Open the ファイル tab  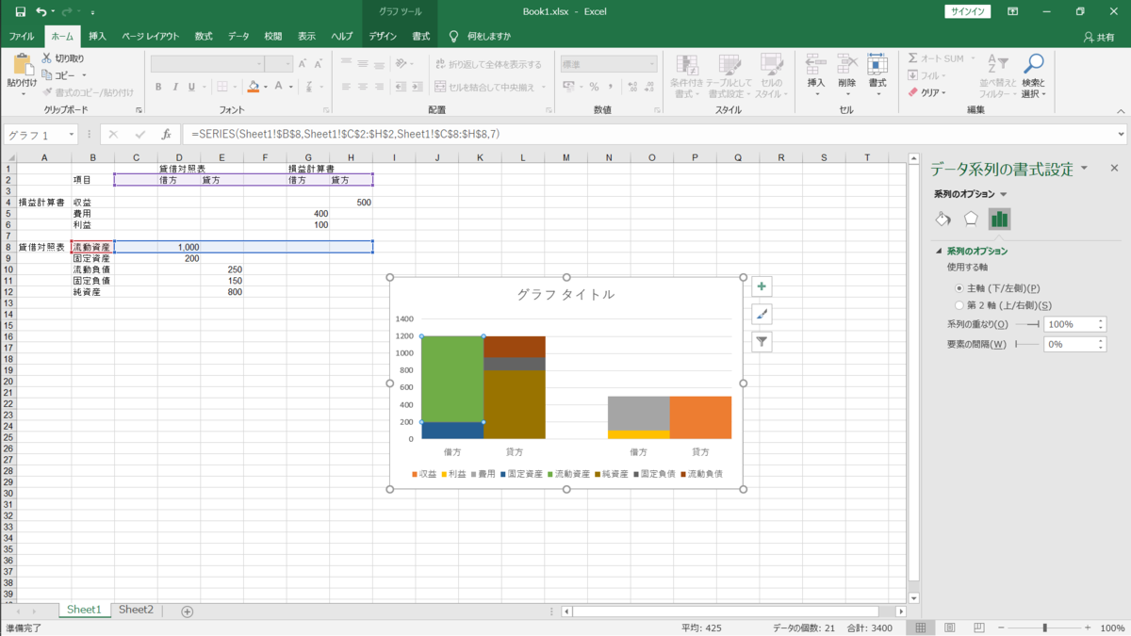coord(21,37)
